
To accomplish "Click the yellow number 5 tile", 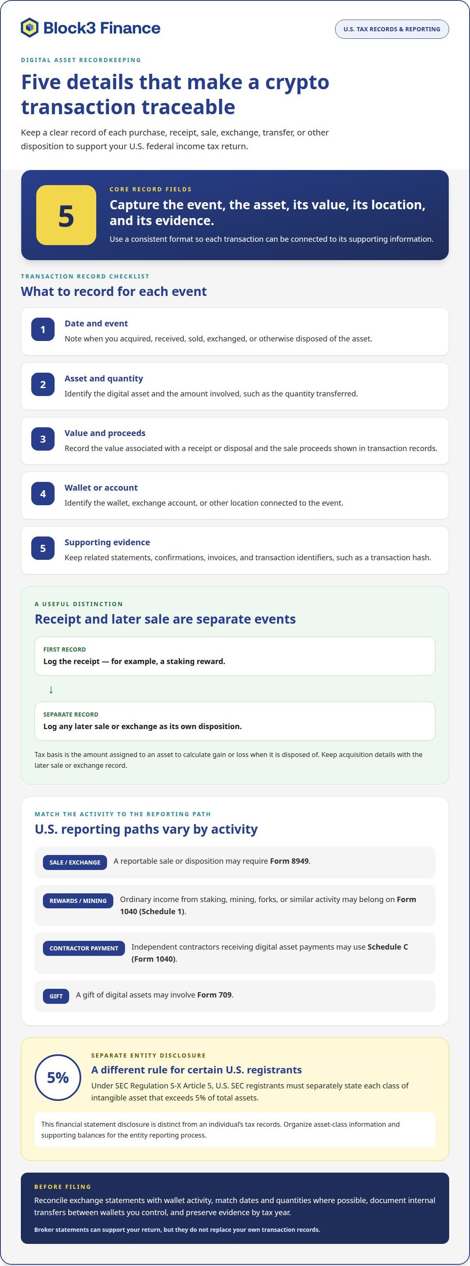I will tap(66, 215).
